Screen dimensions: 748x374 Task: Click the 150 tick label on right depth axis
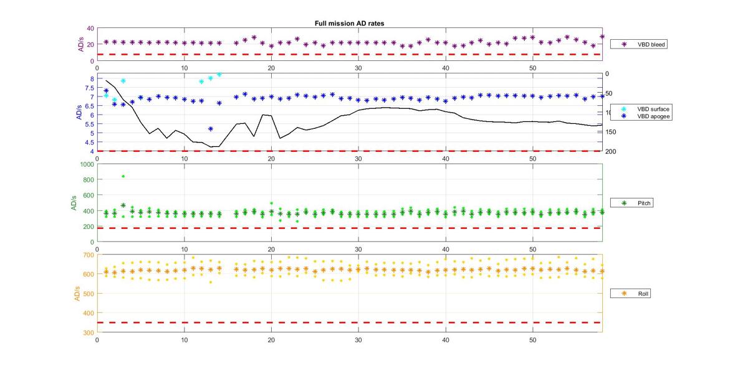click(610, 132)
